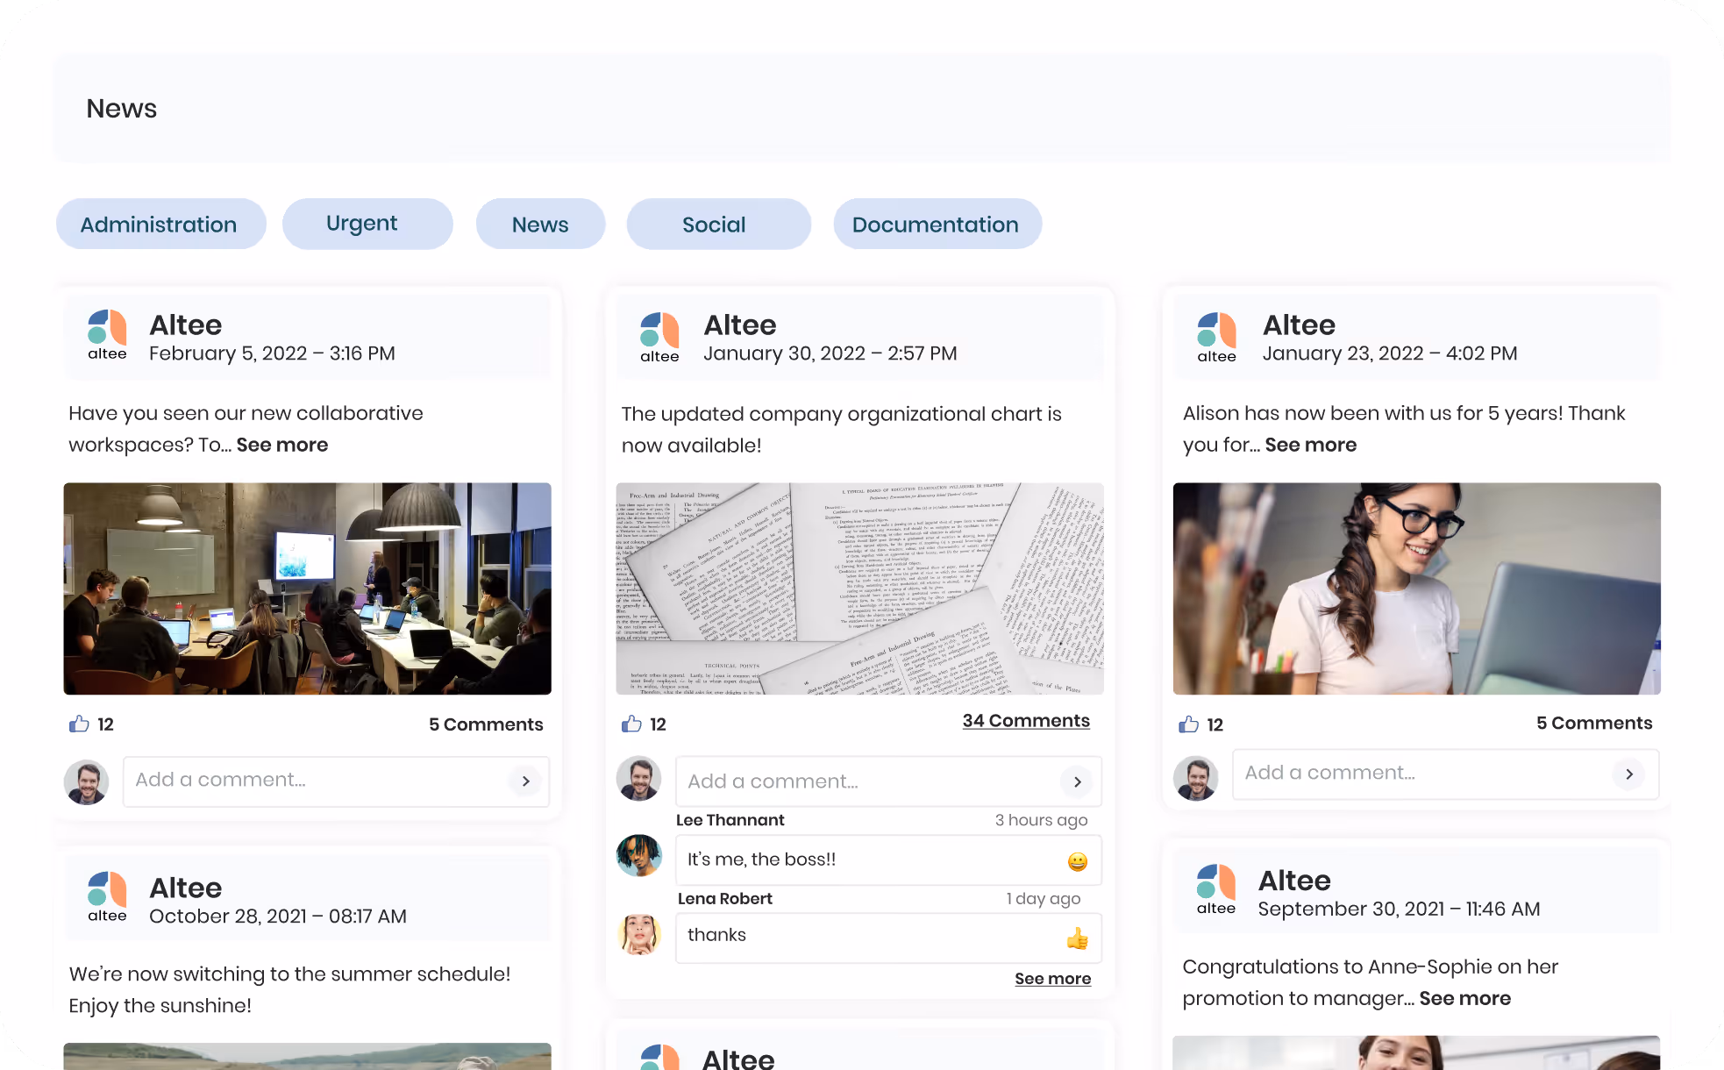Click user avatar beside January 30 comment box

tap(639, 778)
